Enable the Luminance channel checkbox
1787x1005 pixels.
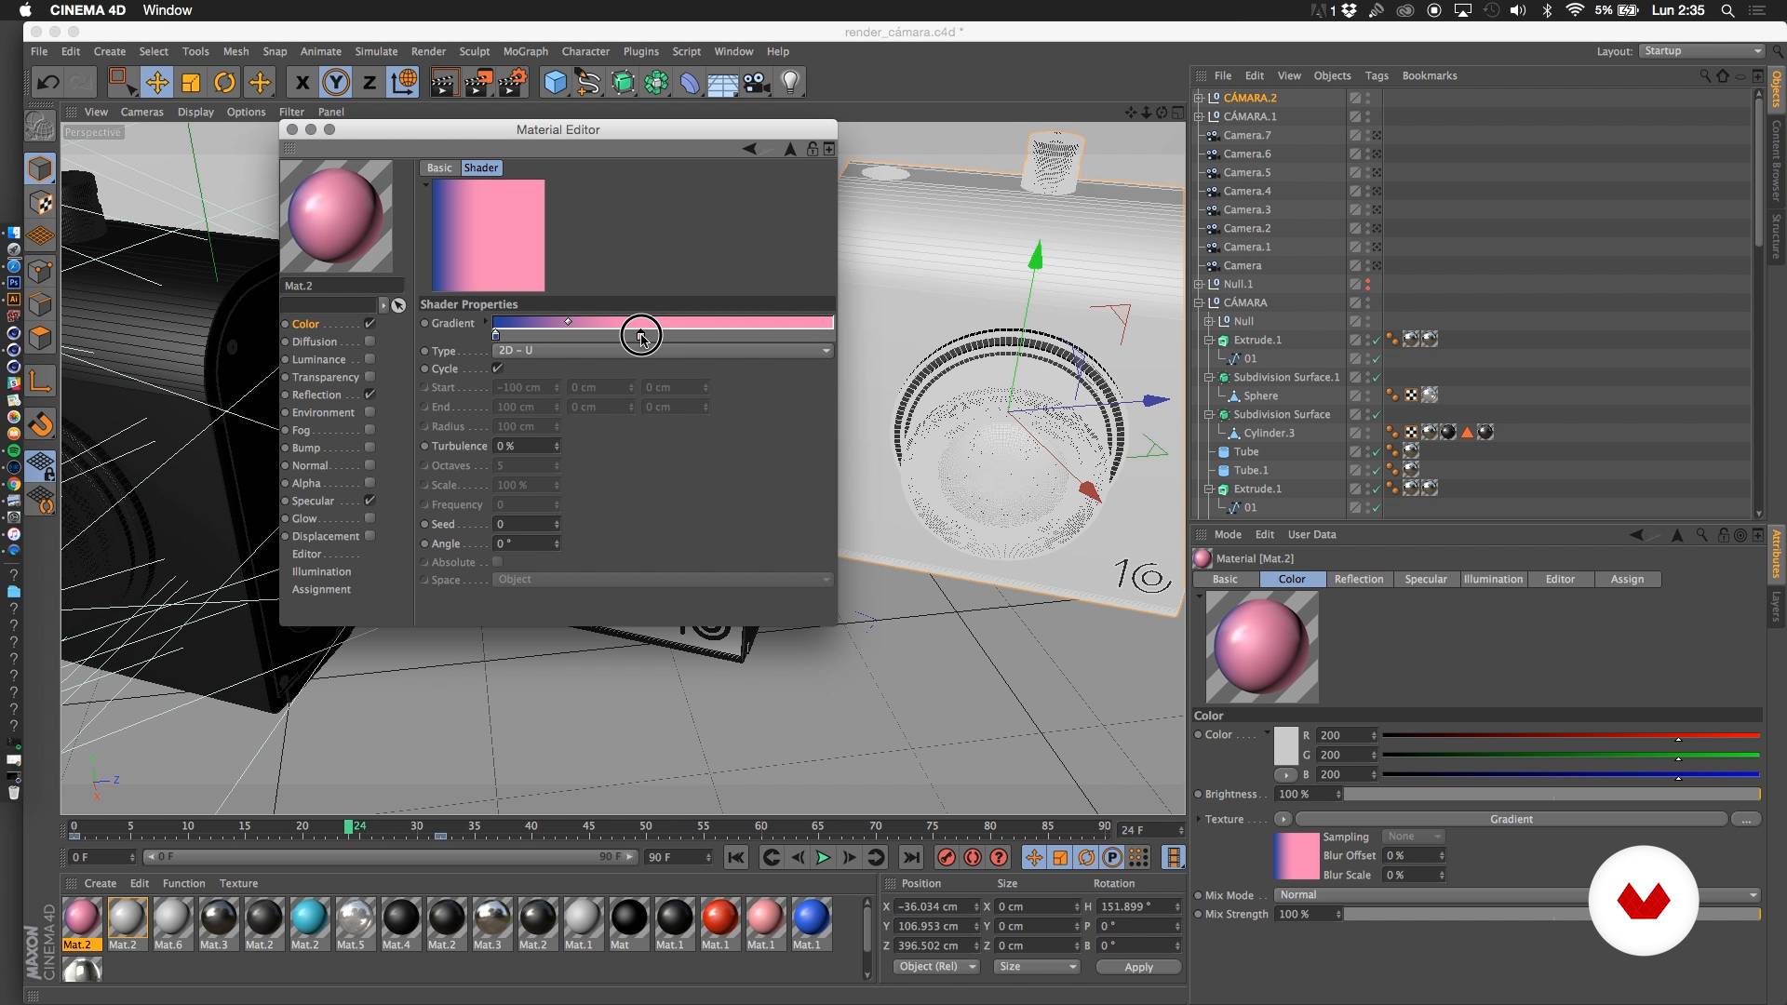click(x=369, y=359)
